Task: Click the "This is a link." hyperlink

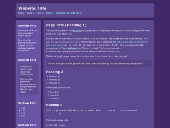Action: coord(122,42)
